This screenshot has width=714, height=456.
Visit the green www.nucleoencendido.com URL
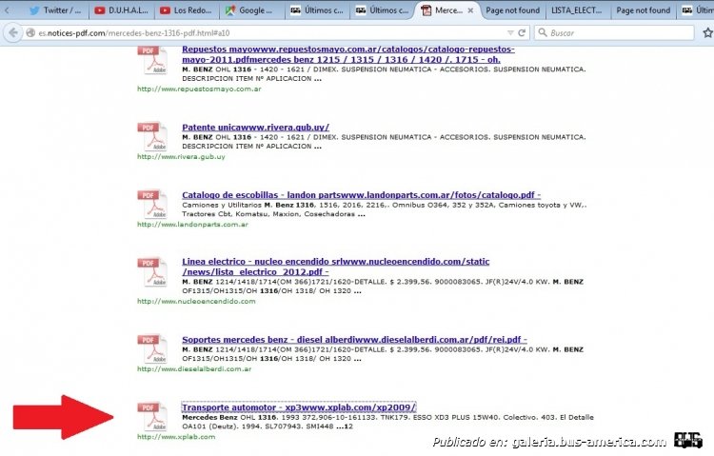pyautogui.click(x=196, y=301)
